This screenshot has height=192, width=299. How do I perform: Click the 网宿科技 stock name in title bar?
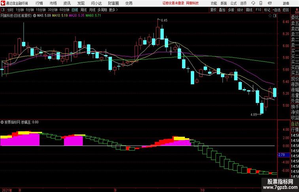pos(192,3)
